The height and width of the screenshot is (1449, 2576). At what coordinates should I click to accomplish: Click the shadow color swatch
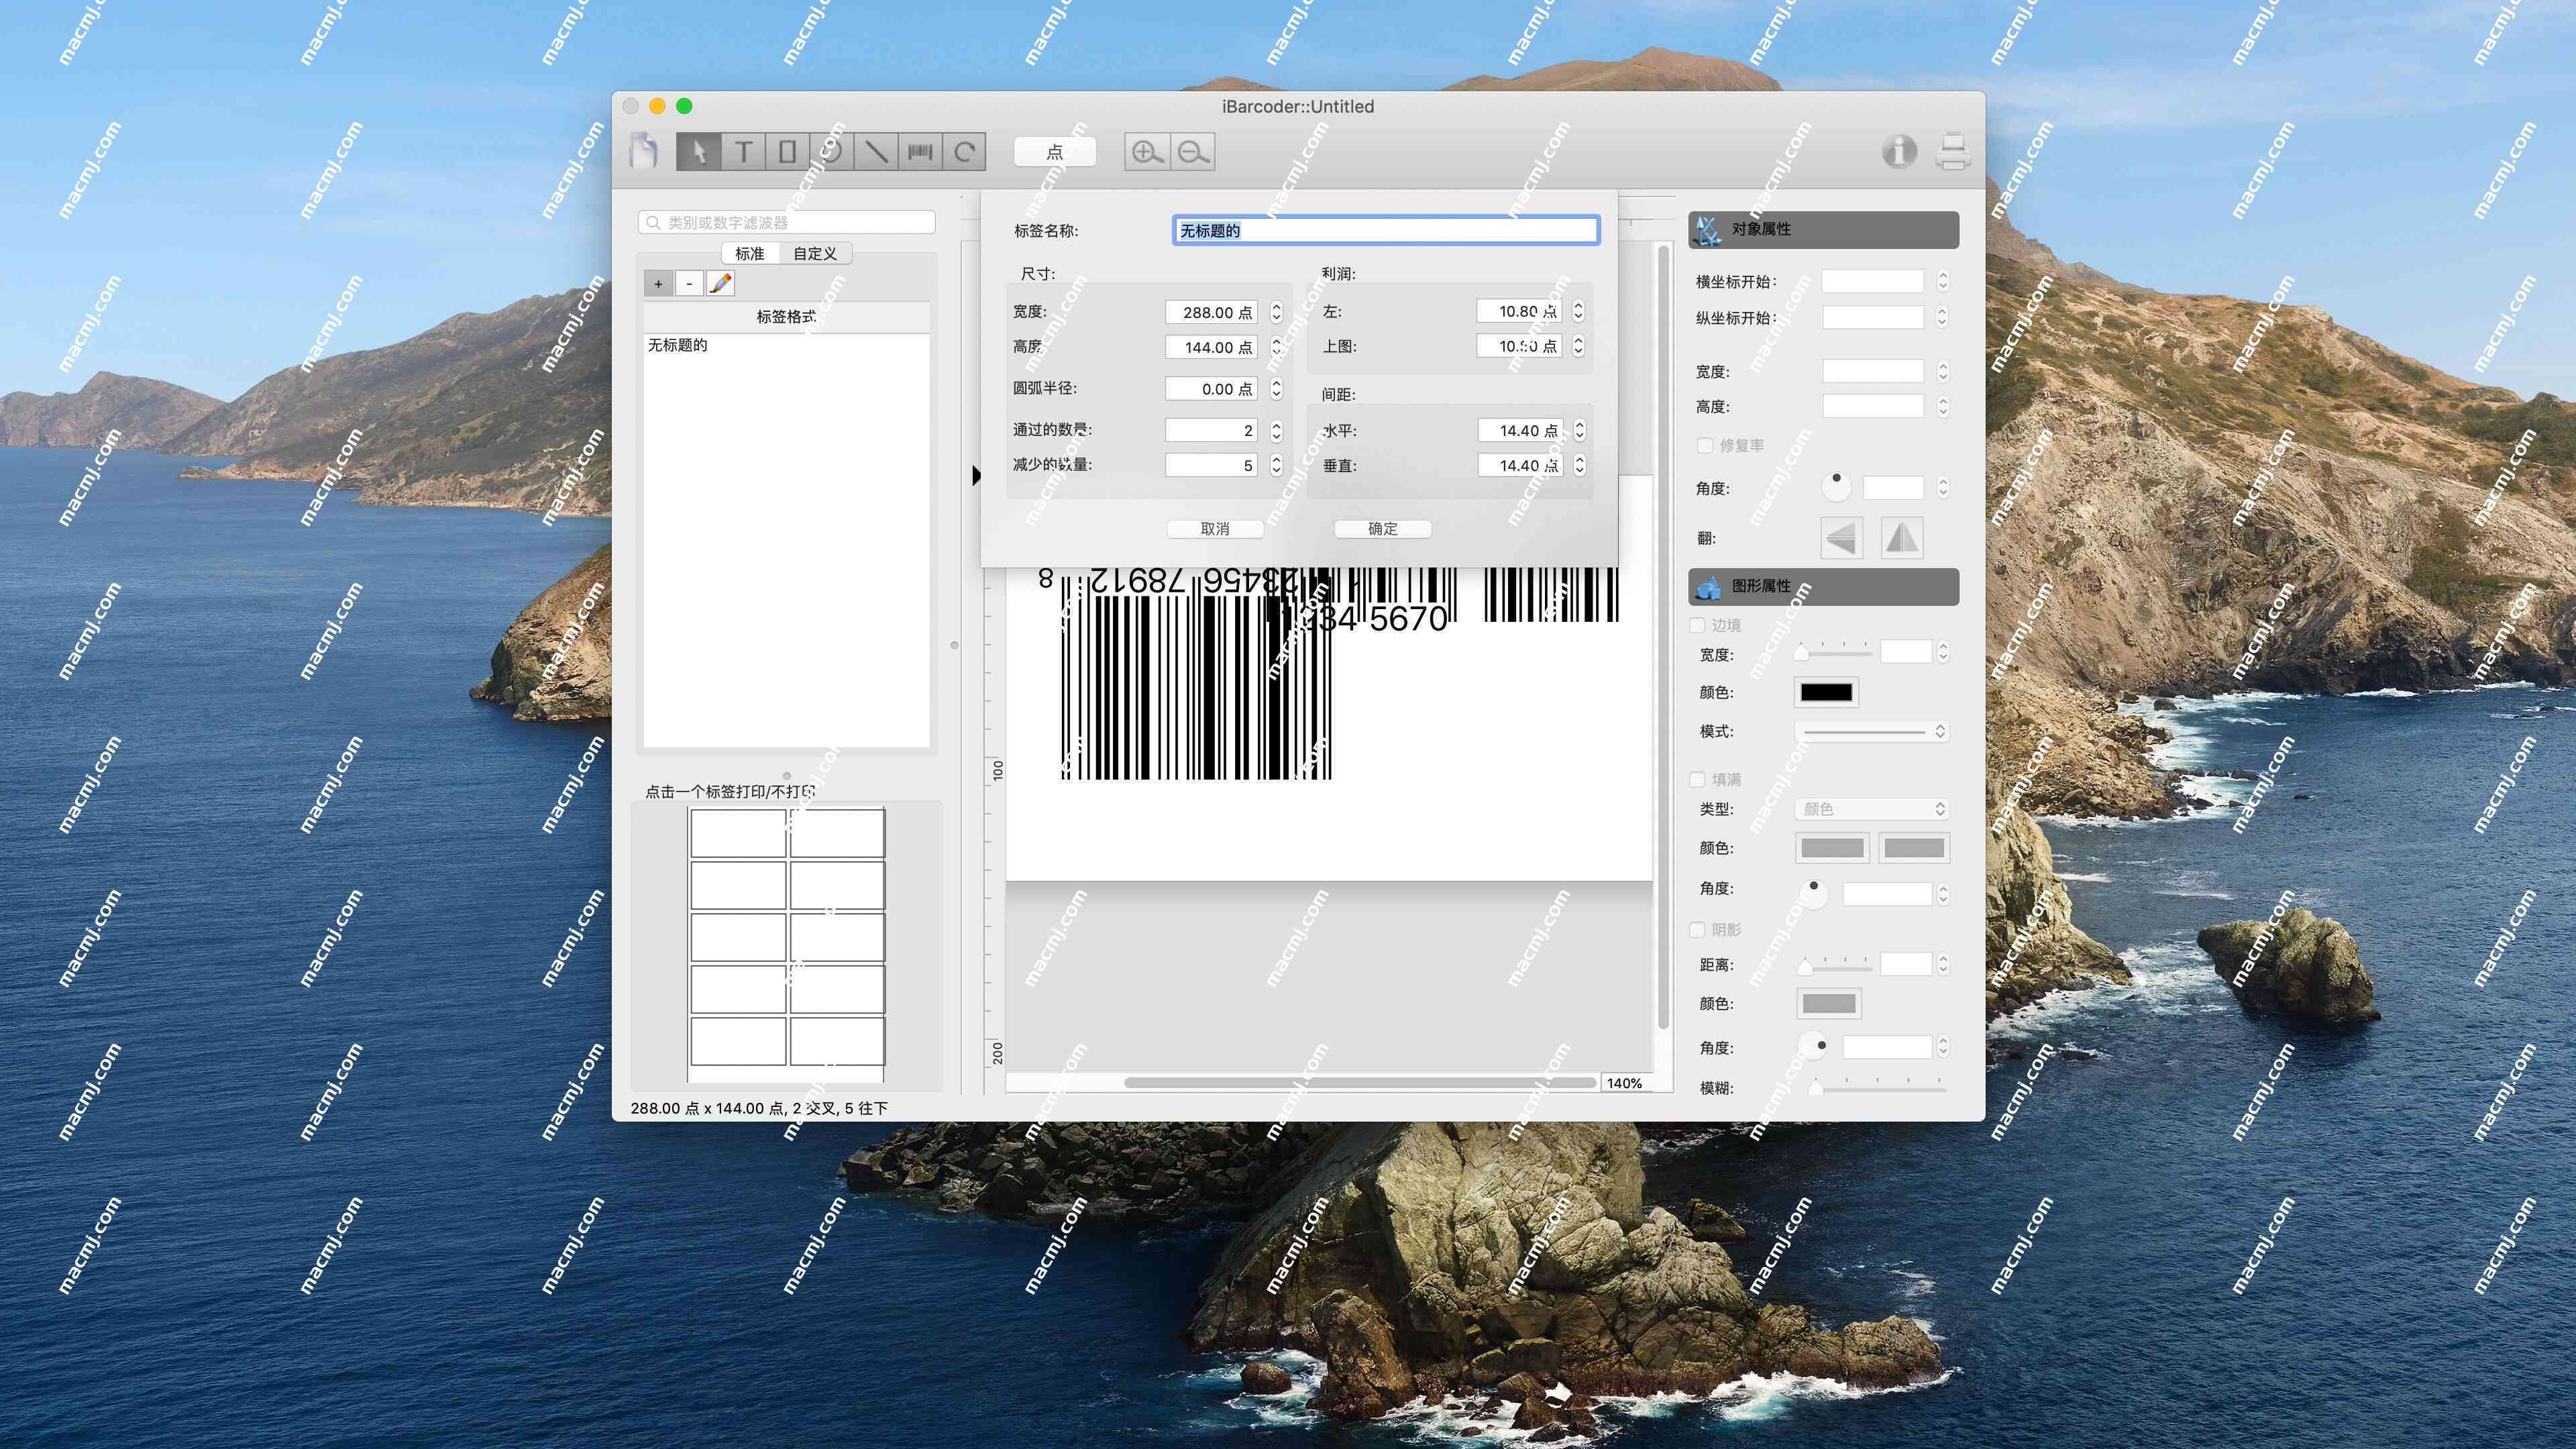1829,1003
